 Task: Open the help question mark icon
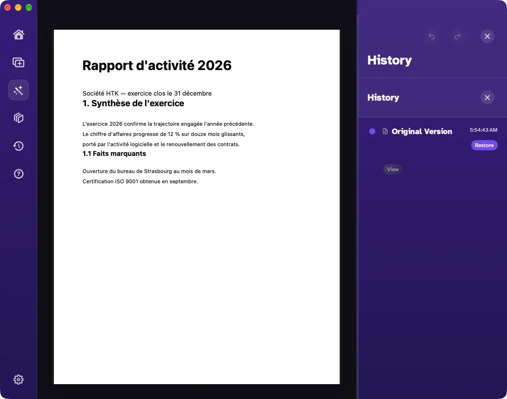pos(19,174)
